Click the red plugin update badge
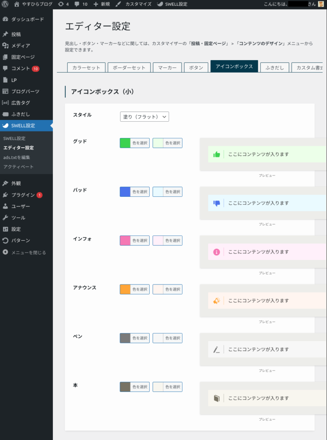 [x=40, y=195]
